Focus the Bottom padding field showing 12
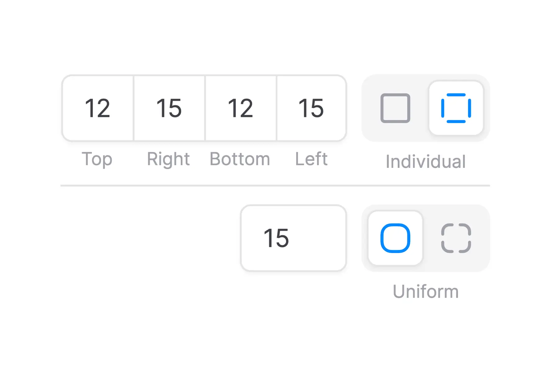 click(240, 108)
